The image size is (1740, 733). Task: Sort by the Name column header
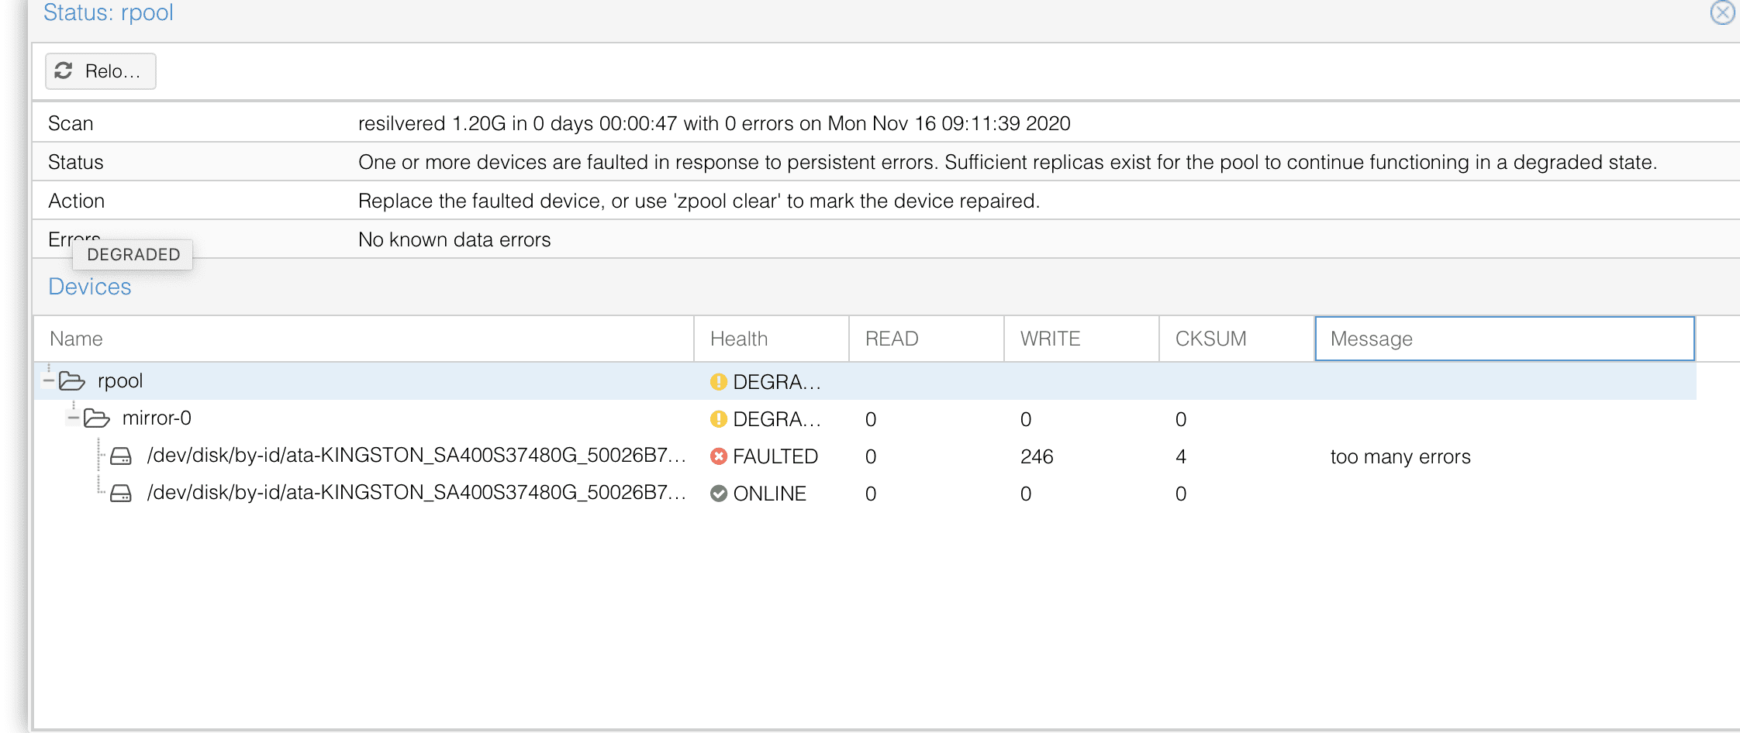click(364, 339)
